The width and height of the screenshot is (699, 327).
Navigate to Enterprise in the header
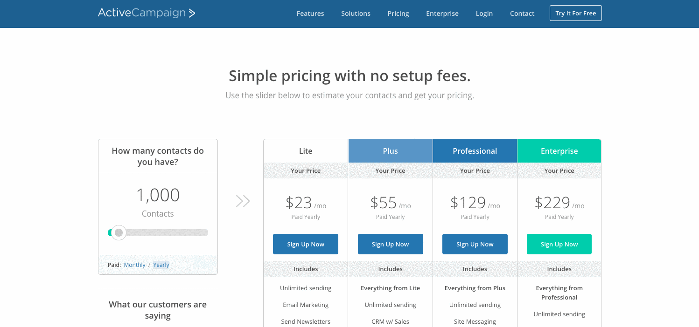[442, 14]
